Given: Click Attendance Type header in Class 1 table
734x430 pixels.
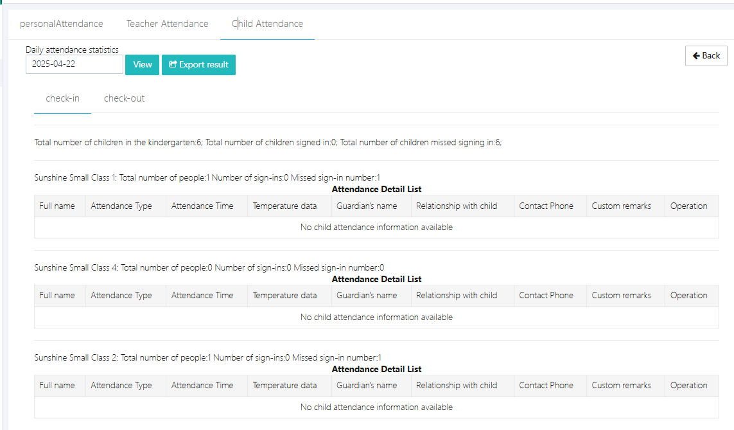Looking at the screenshot, I should pyautogui.click(x=121, y=206).
